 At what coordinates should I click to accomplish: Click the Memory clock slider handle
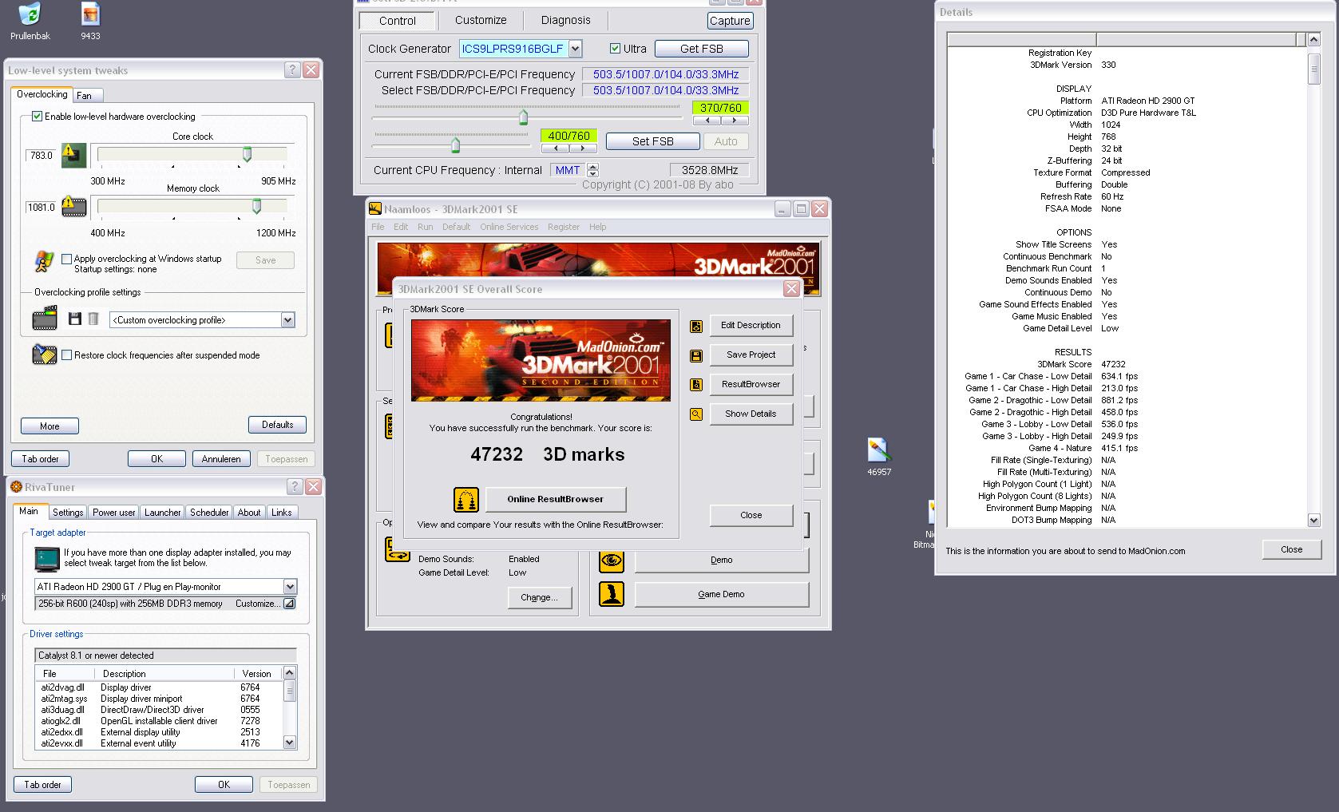coord(256,206)
